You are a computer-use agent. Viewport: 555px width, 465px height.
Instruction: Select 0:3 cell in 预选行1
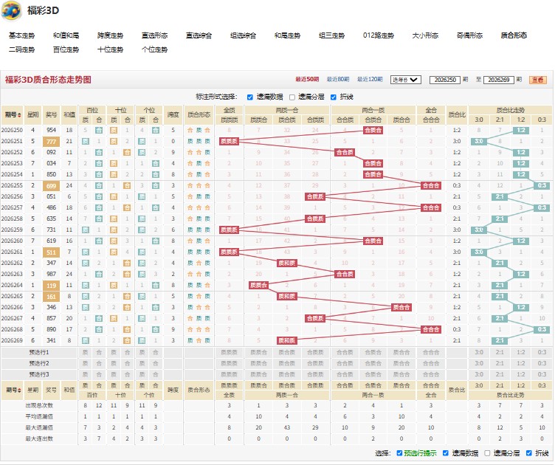coord(542,353)
